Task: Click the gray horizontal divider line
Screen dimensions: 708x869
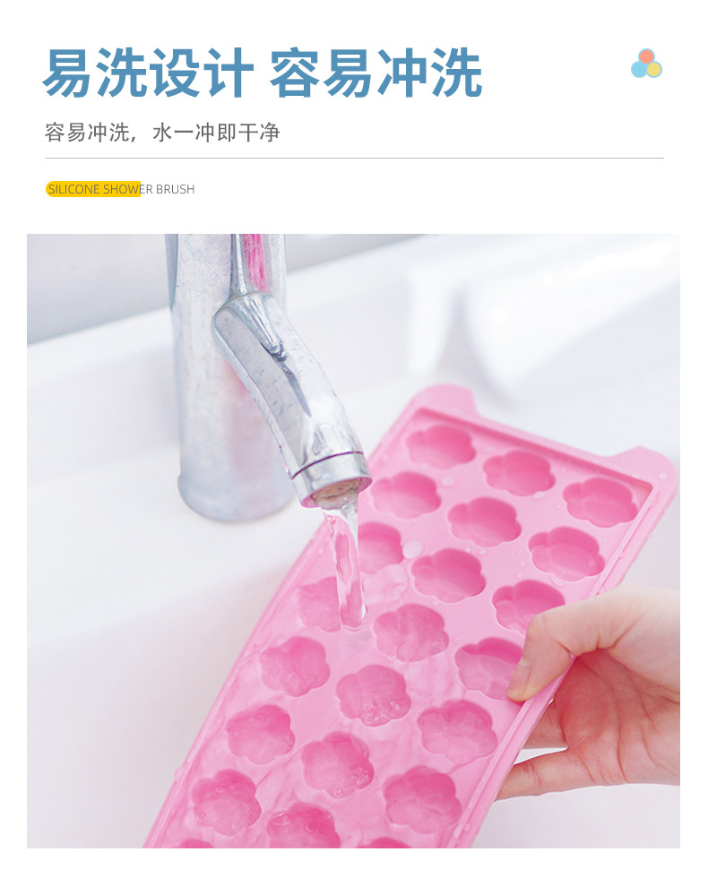Action: coord(354,158)
